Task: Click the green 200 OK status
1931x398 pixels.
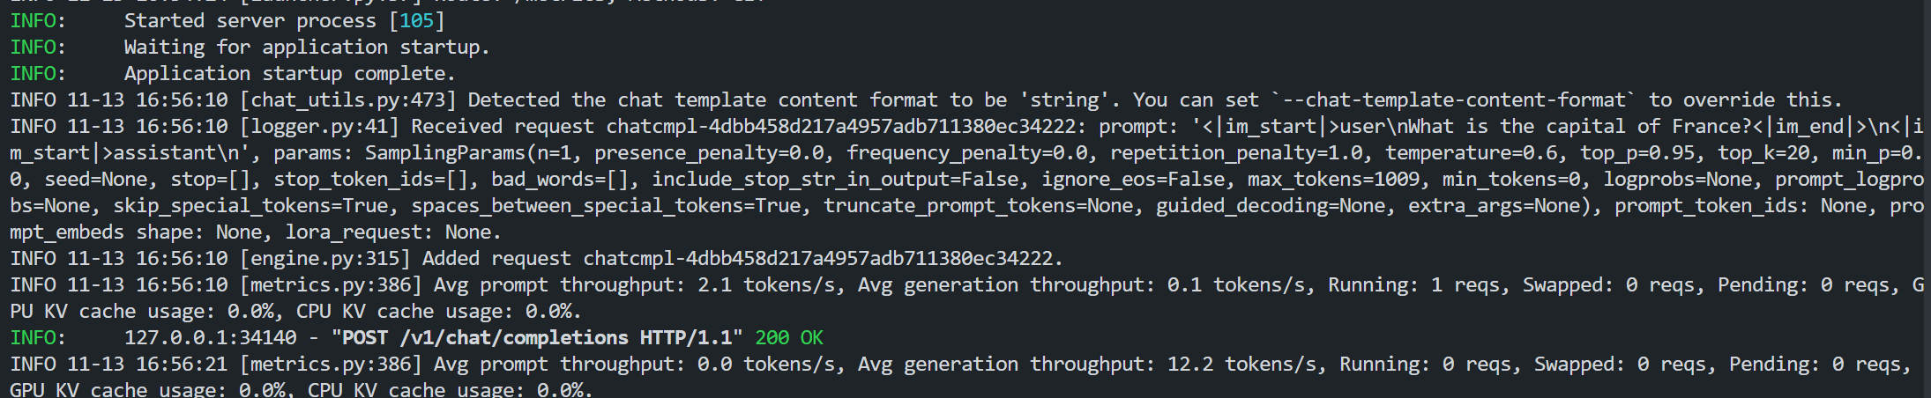Action: click(x=788, y=337)
